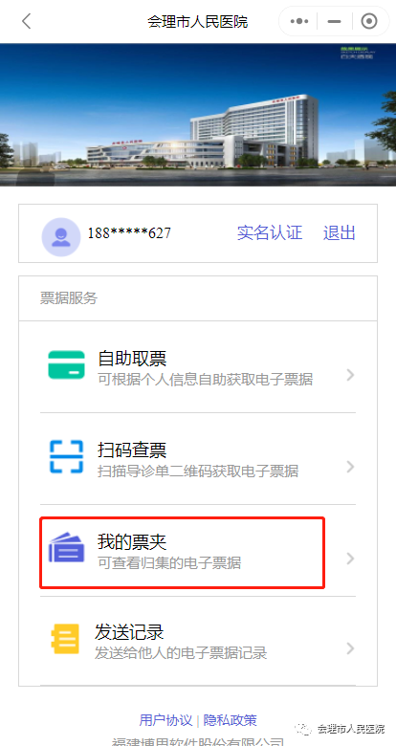Tap description 可查看归集的电子票据

pyautogui.click(x=169, y=563)
